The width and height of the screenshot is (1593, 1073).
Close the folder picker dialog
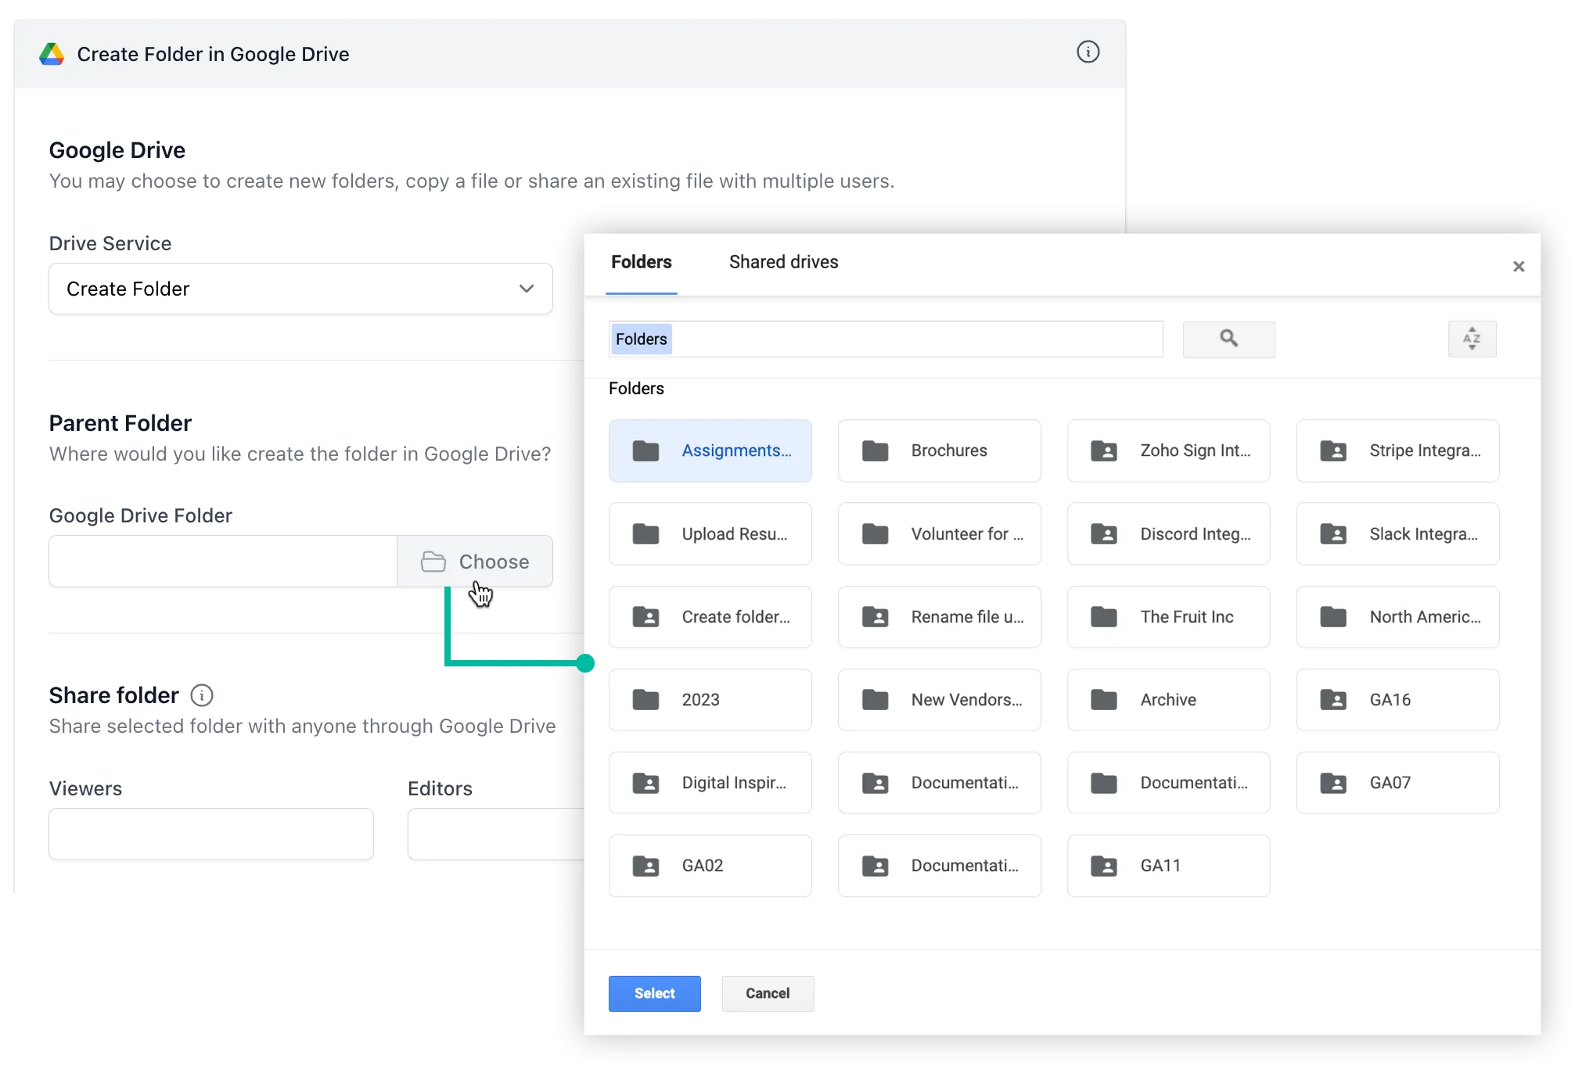(1519, 267)
